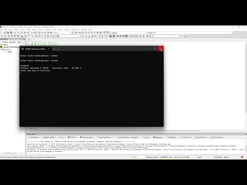
Task: Click the Replace toolbar icon
Action: [x=35, y=32]
